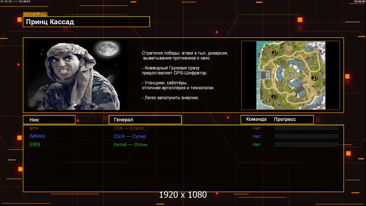Pick start position 3 marker on minimap
Viewport: 366px width, 206px height.
pos(313,78)
